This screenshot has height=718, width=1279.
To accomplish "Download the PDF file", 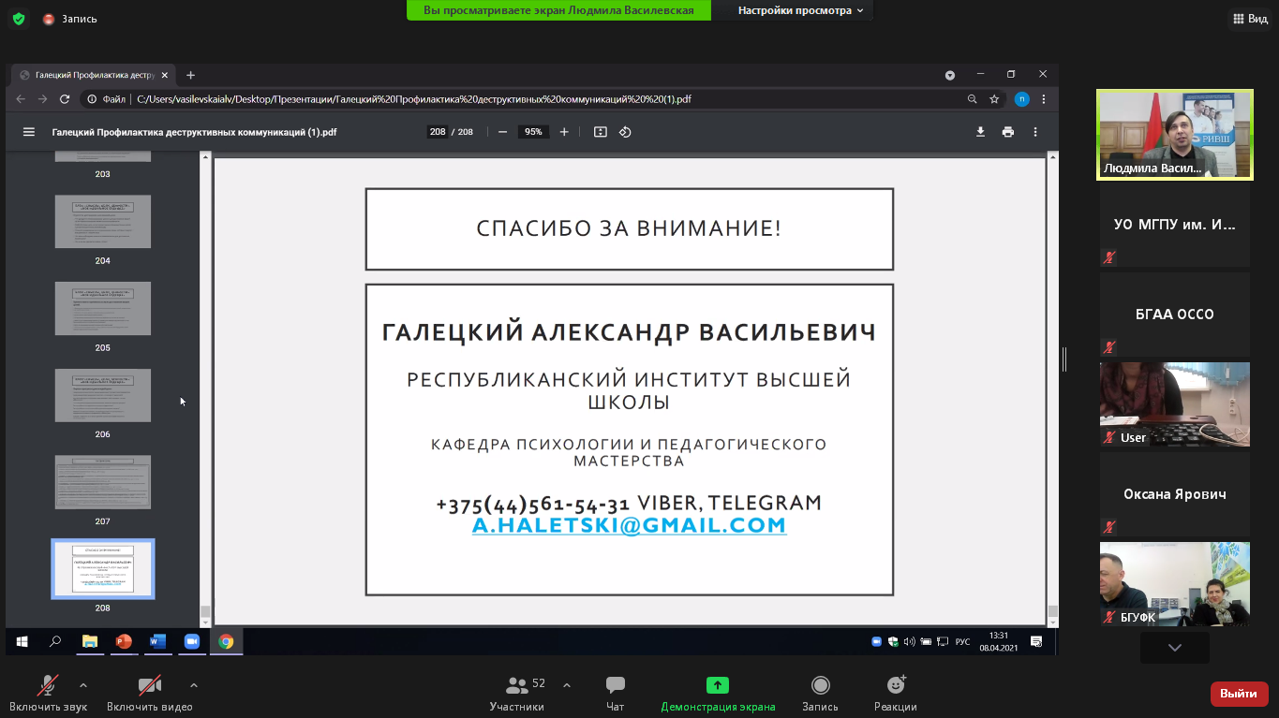I will click(980, 132).
